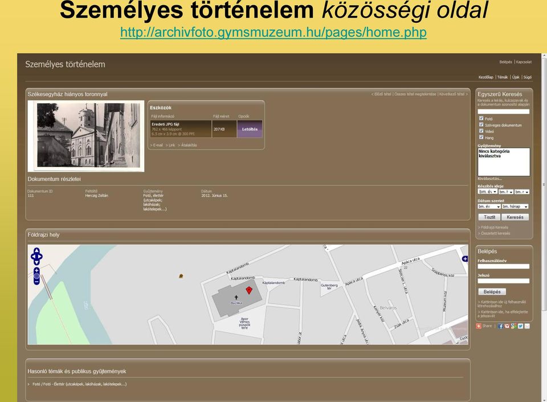
Task: Click the Keresés search button
Action: tap(515, 217)
